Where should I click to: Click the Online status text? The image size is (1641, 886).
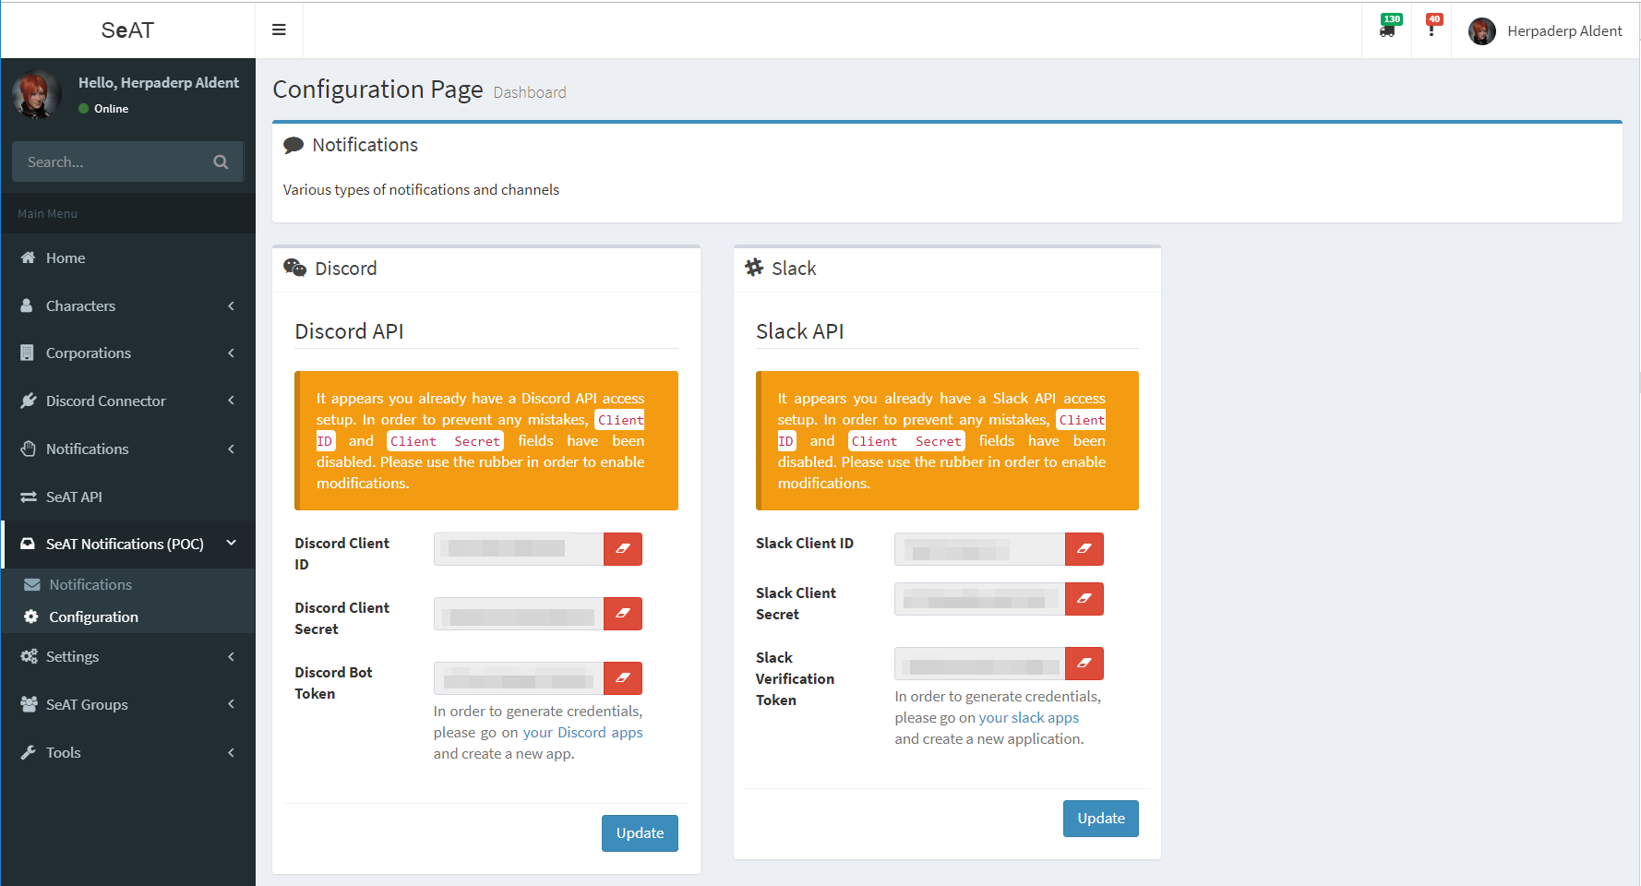click(x=111, y=108)
